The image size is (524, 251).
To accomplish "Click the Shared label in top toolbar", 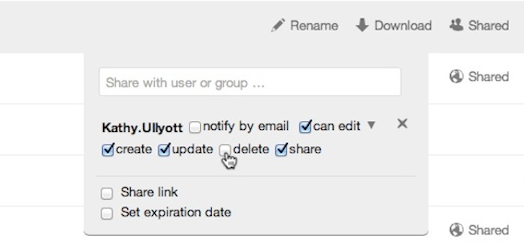I will tap(488, 25).
